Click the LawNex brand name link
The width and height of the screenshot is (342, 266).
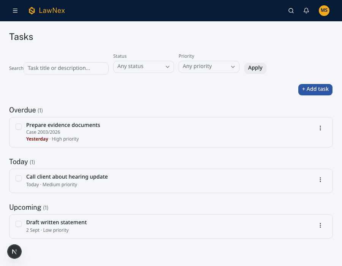tap(52, 11)
